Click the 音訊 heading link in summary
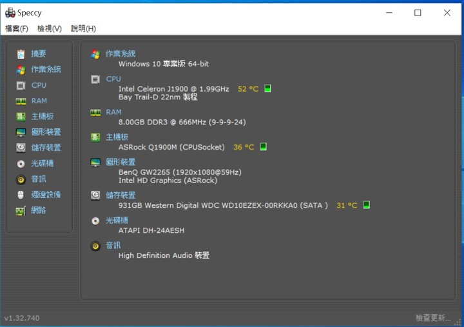This screenshot has width=464, height=327. [113, 246]
